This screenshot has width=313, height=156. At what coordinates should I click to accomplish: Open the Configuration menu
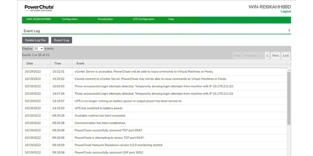coord(70,19)
